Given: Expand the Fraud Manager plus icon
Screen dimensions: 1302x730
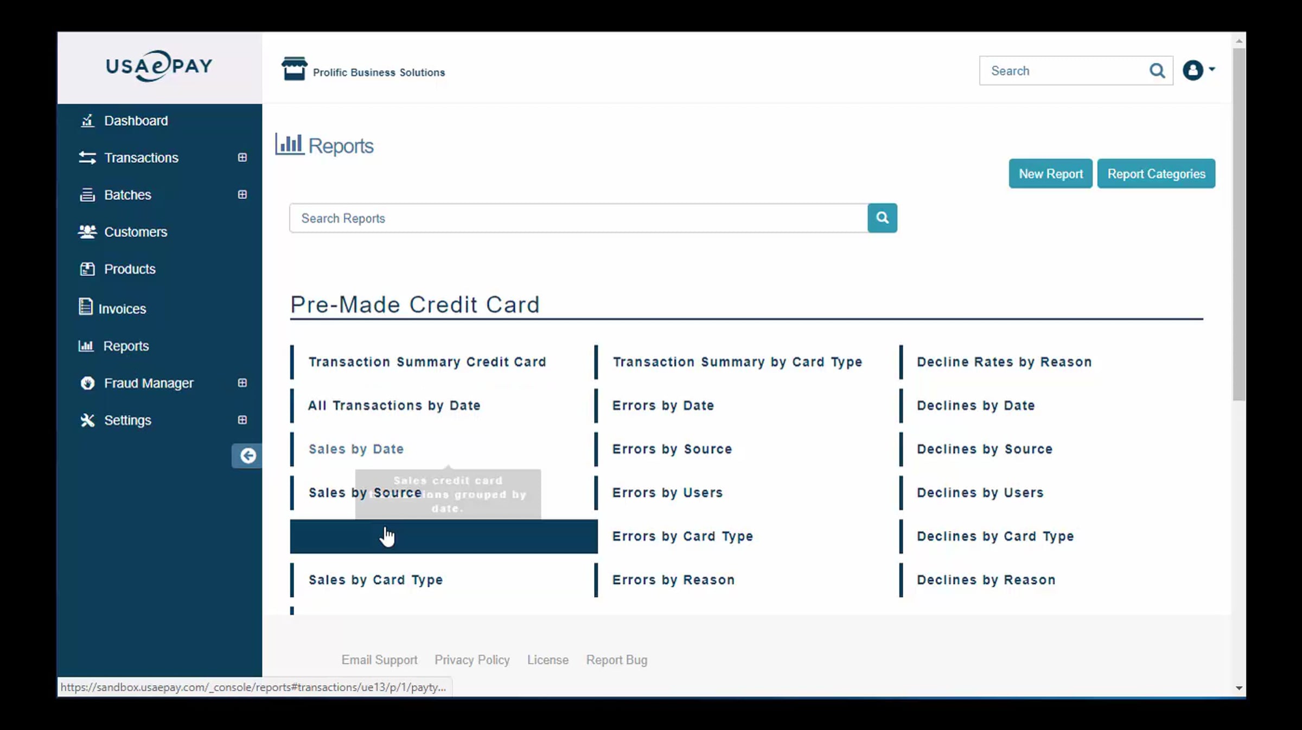Looking at the screenshot, I should point(242,383).
